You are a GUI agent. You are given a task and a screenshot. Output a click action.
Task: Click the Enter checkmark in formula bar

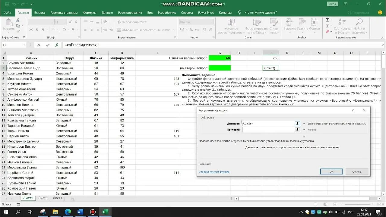coord(48,45)
